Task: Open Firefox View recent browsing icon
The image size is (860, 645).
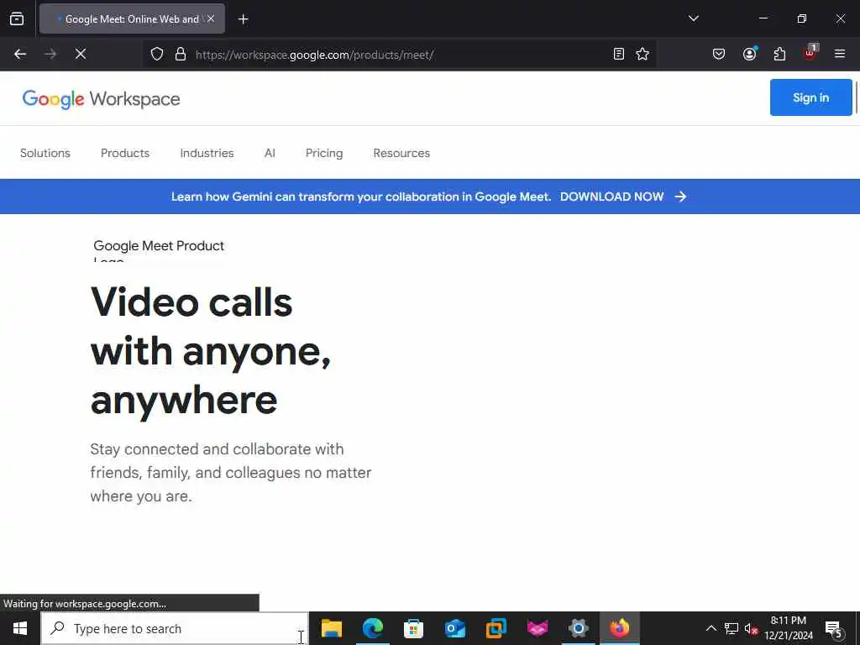Action: click(17, 18)
